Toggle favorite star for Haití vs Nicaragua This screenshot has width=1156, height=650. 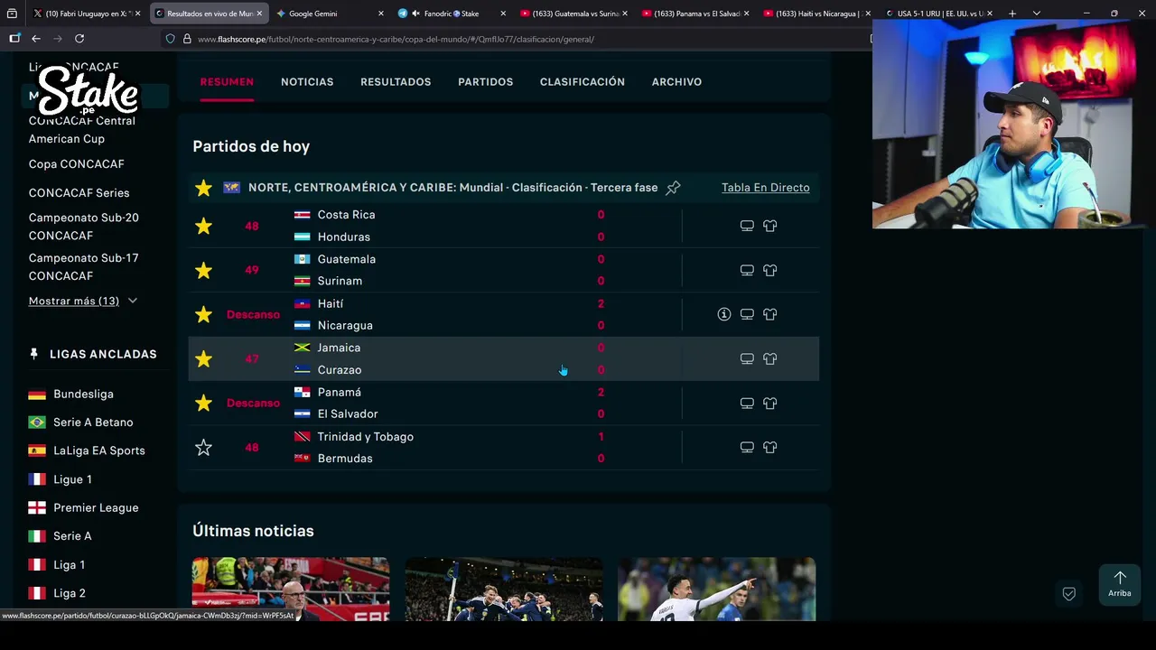click(203, 314)
